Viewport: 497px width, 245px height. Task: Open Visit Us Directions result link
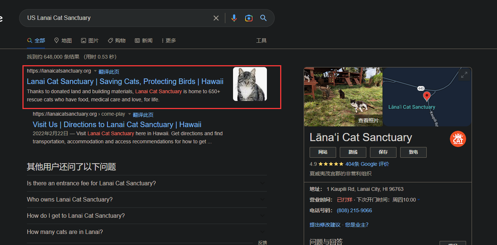coord(117,125)
